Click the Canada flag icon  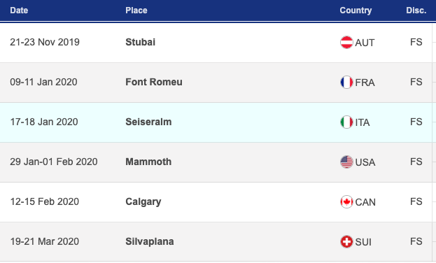[346, 202]
